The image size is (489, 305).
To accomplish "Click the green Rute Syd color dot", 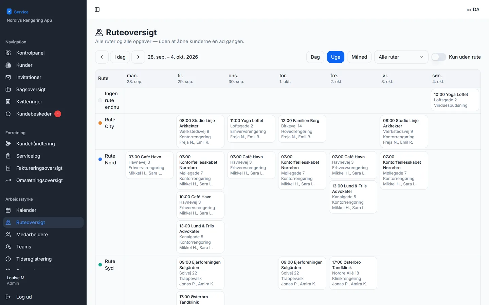I will 100,265.
